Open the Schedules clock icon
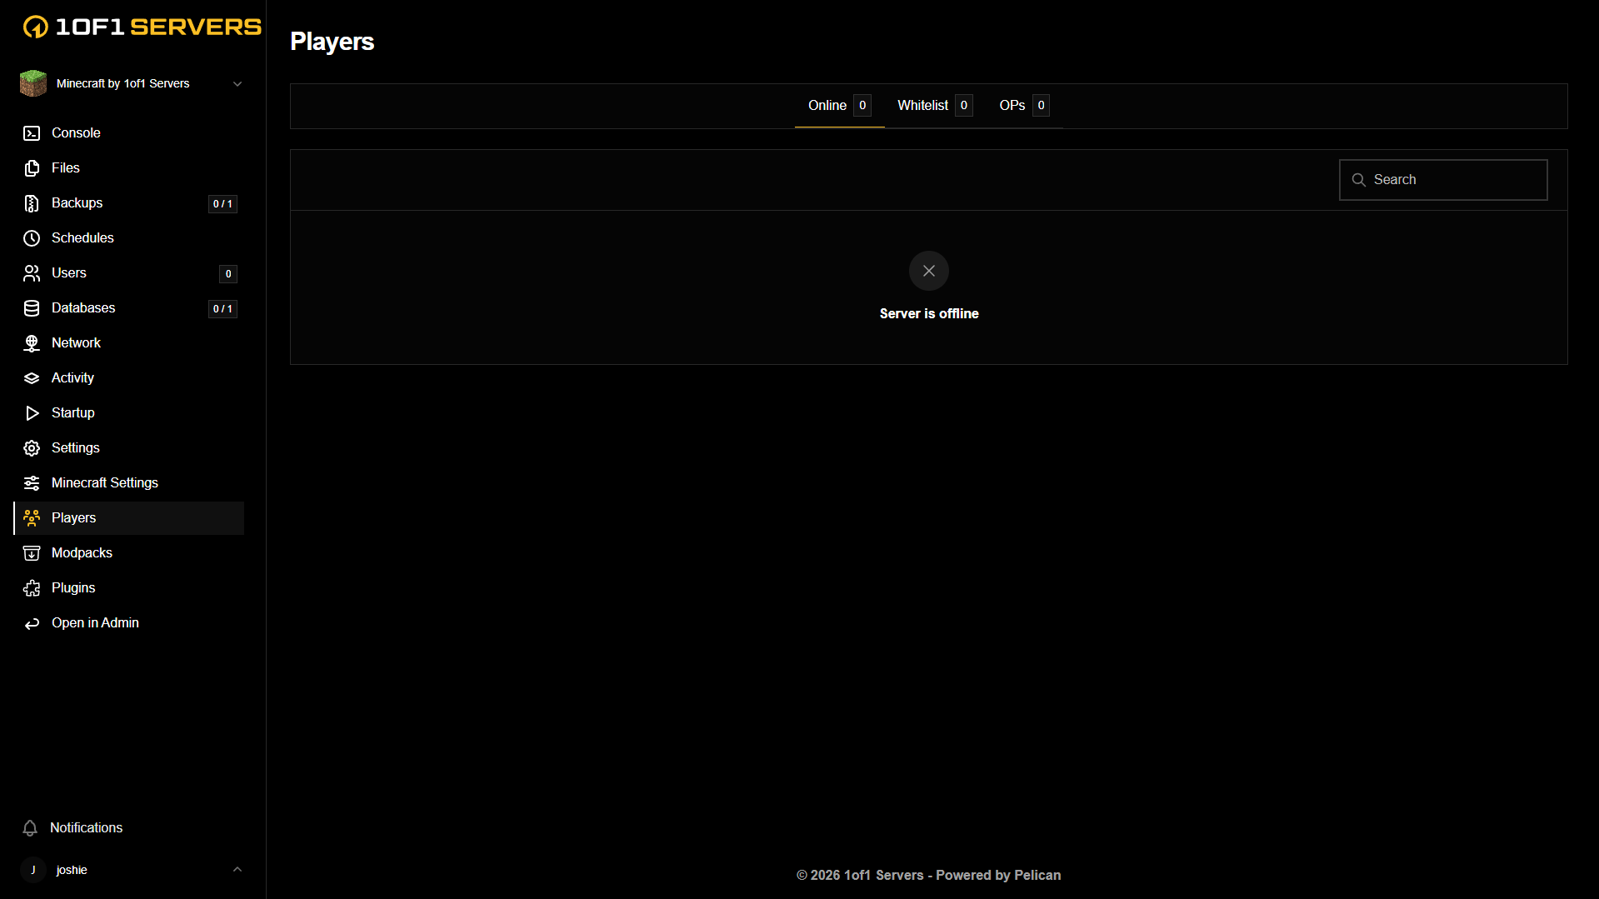The image size is (1599, 899). 32,238
